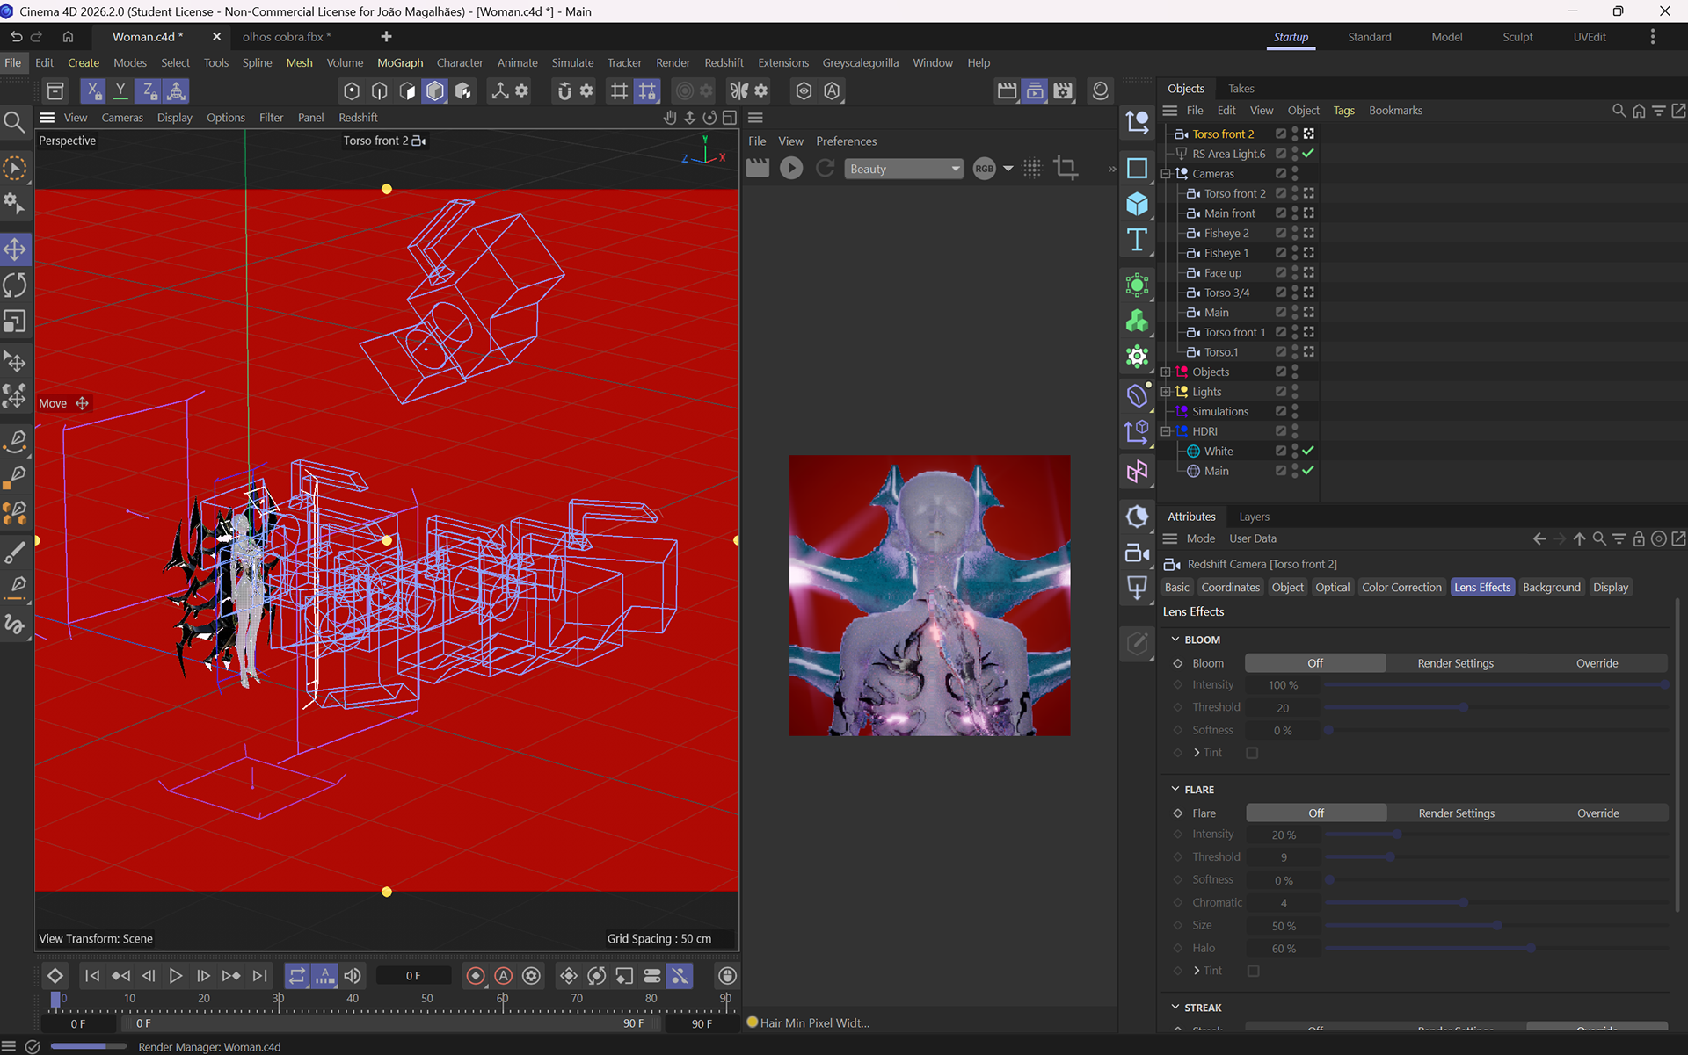Collapse the STREAK section
Screen dimensions: 1688x1055
click(x=1175, y=1008)
